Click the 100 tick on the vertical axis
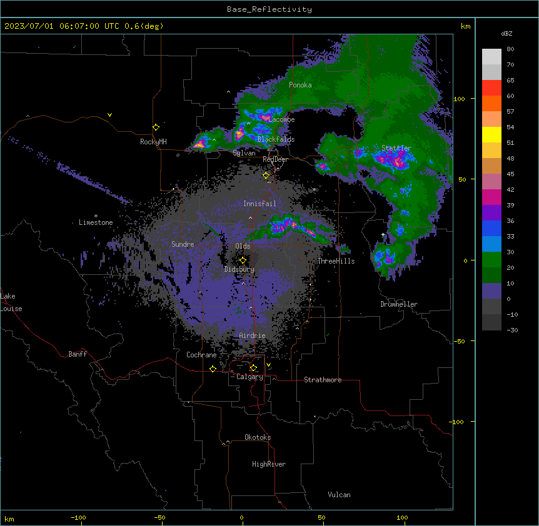 click(x=459, y=99)
